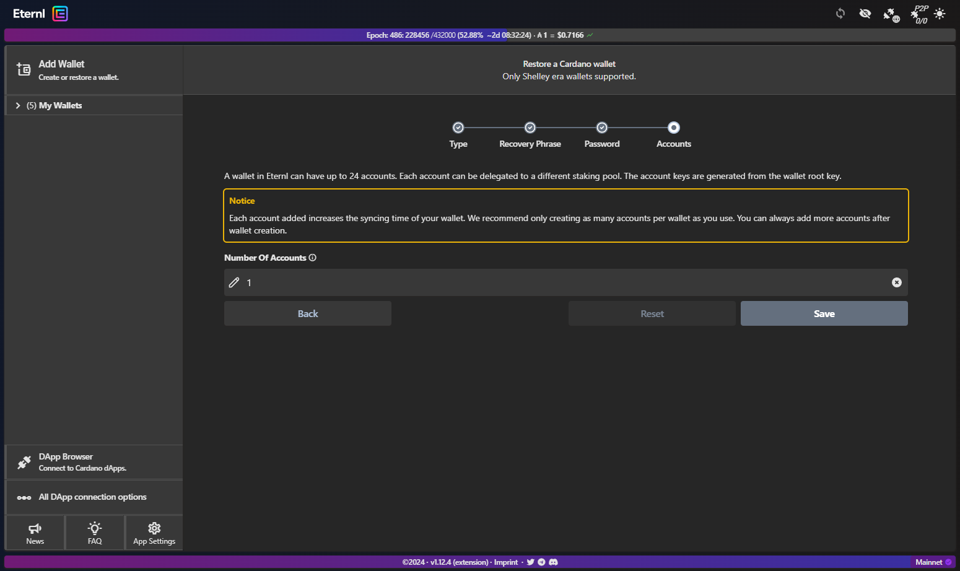This screenshot has height=571, width=960.
Task: Click the Restore a Cardano wallet heading
Action: pos(569,64)
